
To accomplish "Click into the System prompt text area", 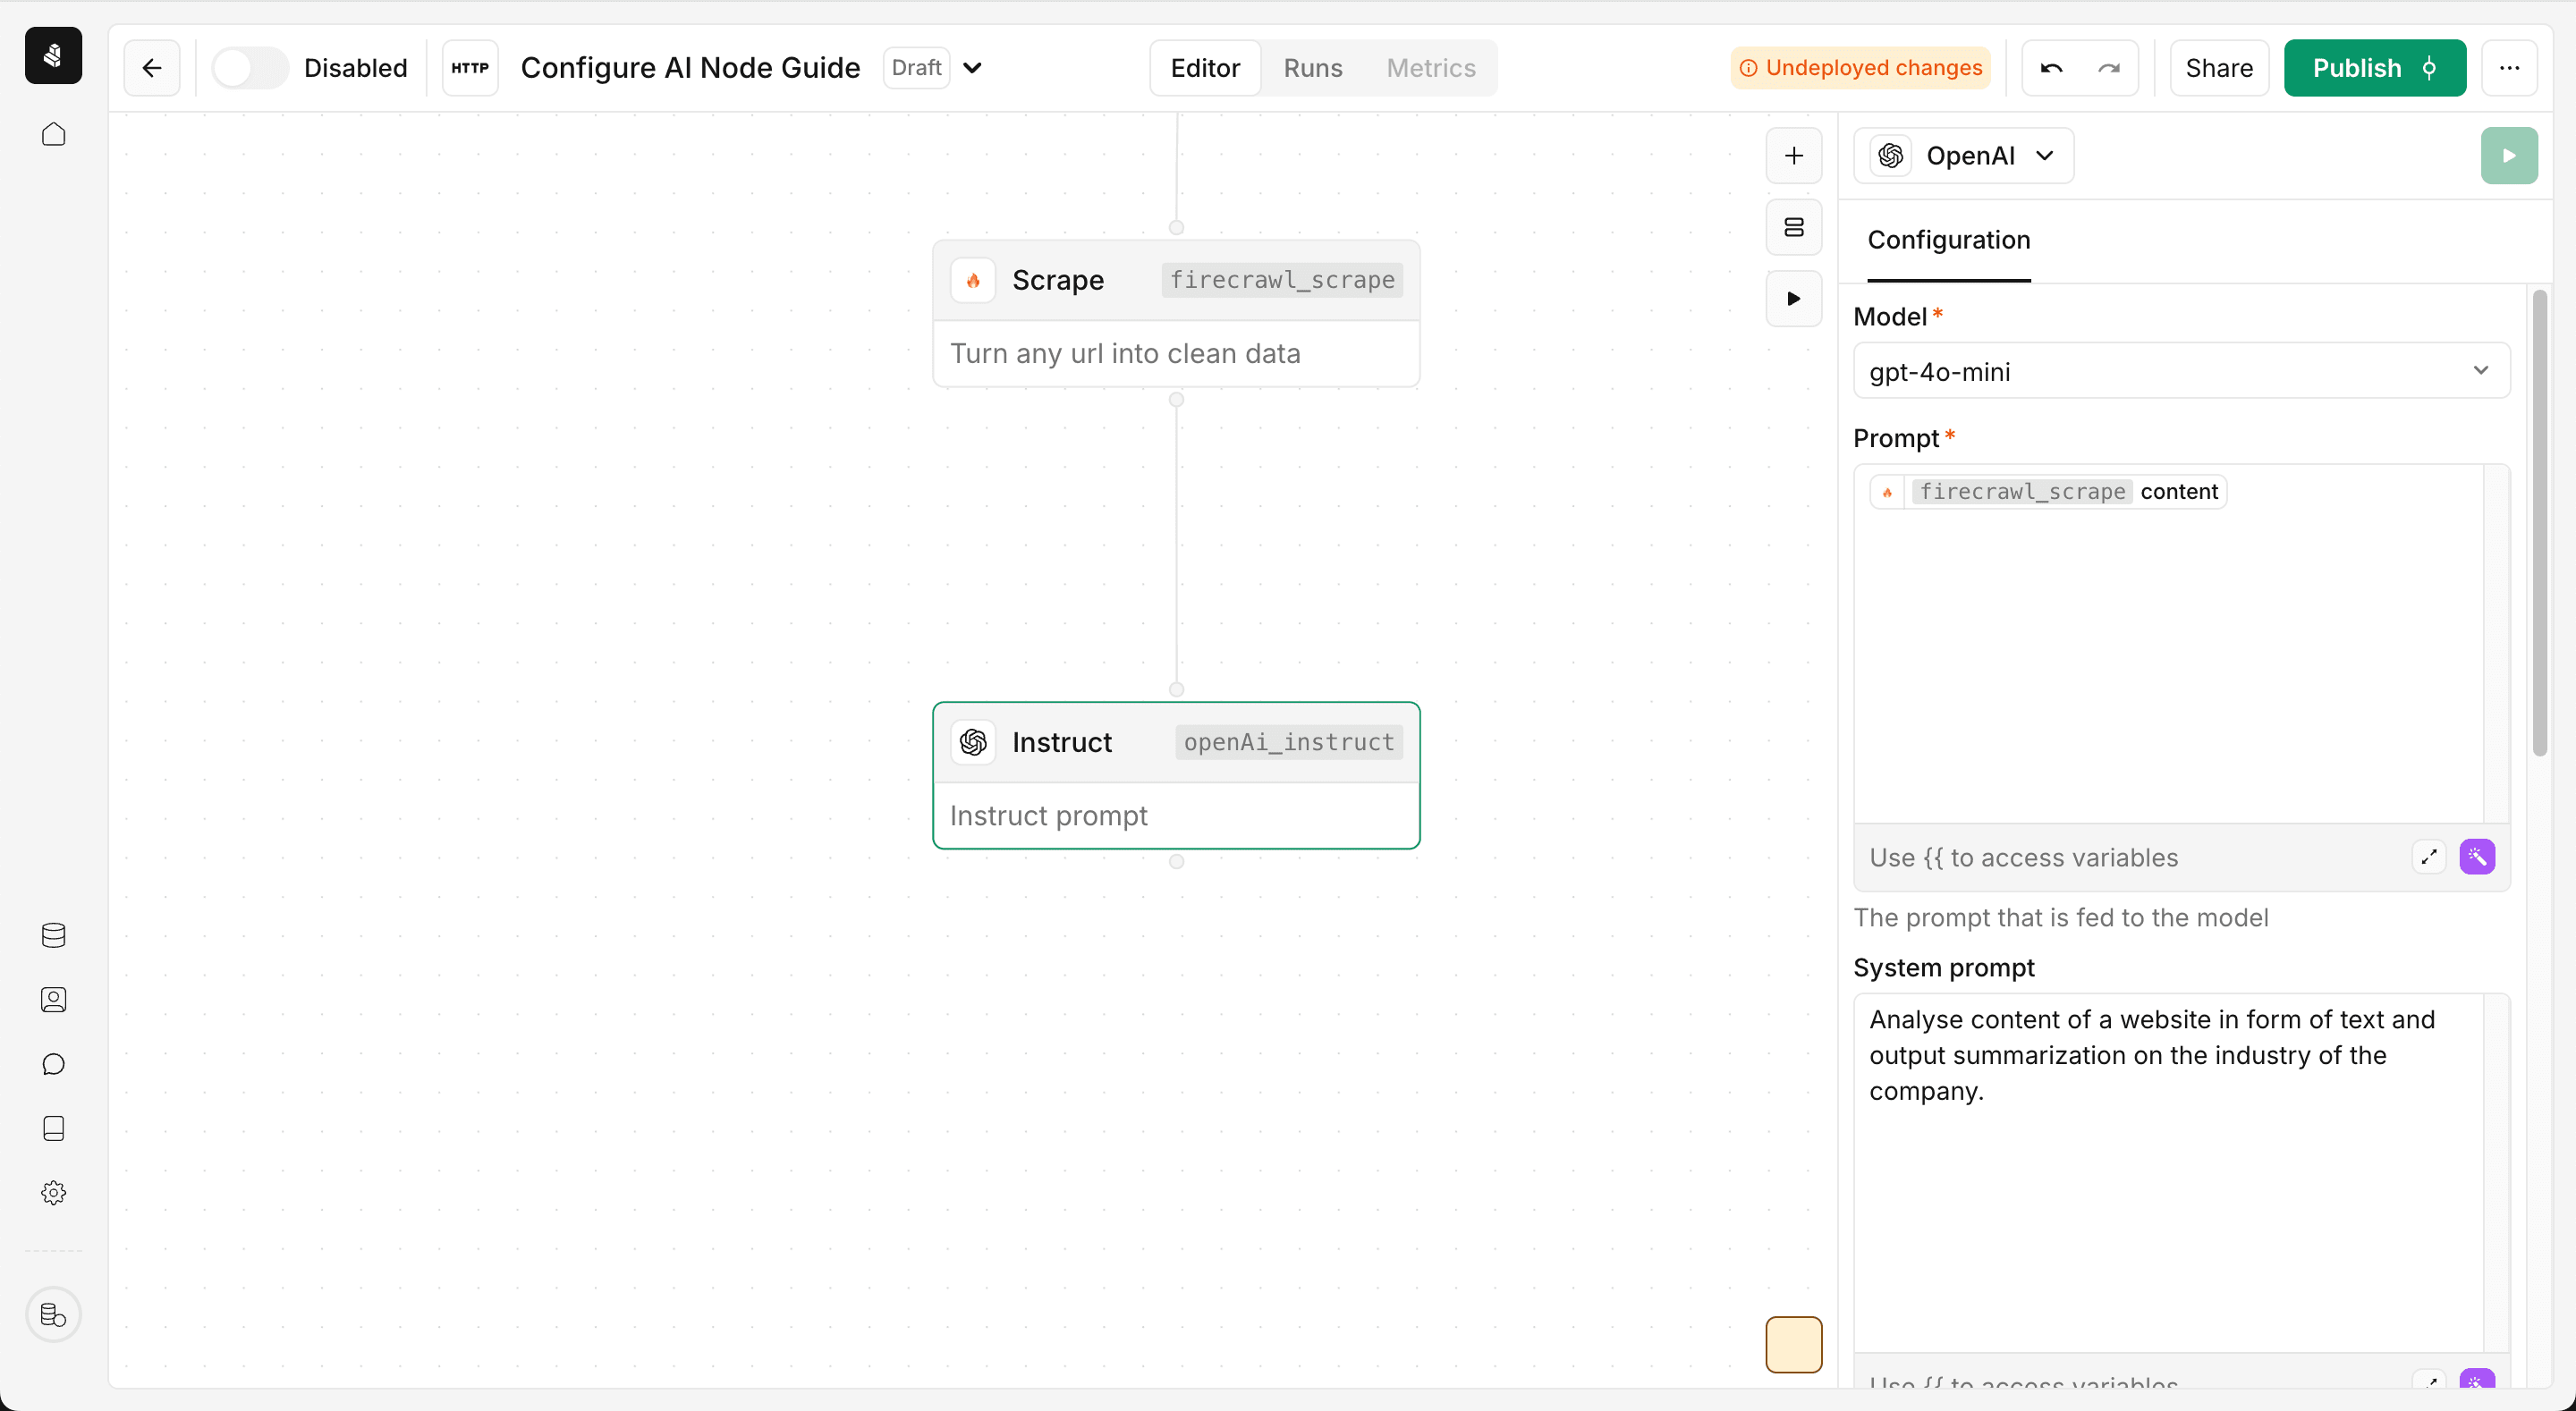I will (2168, 1172).
